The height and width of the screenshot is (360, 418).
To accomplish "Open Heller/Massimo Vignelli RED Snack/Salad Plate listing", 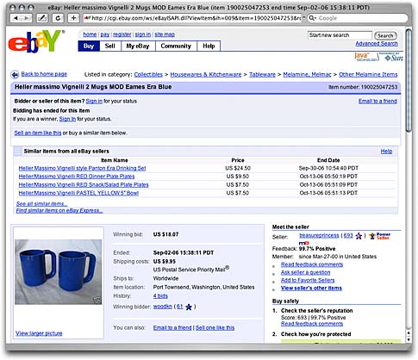I will [x=84, y=184].
